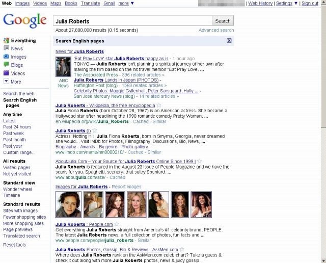Open 1563 related articles link
326x263 pixels.
[144, 85]
